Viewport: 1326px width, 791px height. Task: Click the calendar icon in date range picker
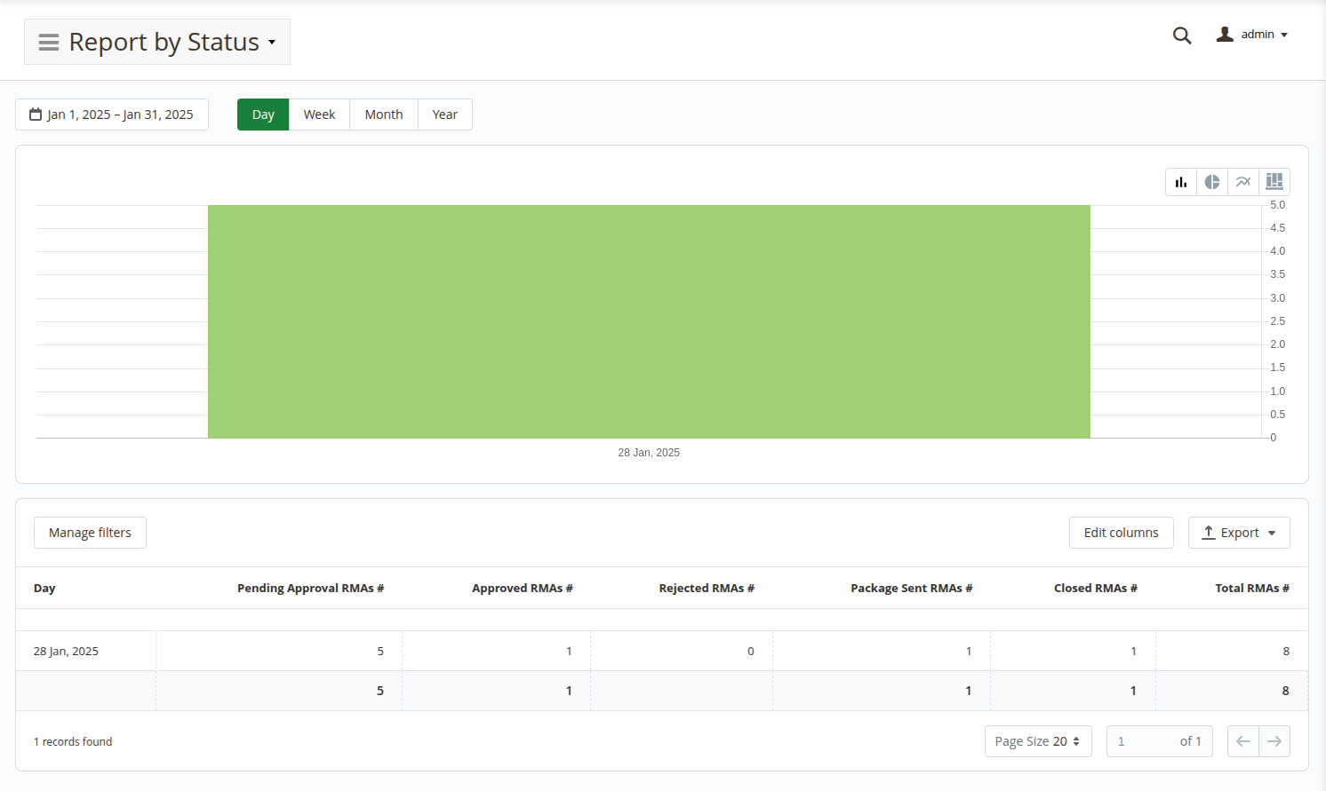(34, 114)
